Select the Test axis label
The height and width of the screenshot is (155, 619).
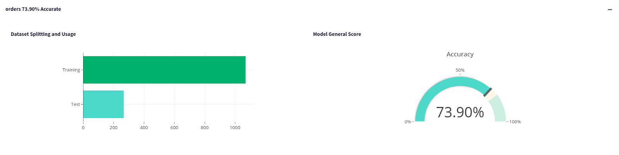pos(75,104)
